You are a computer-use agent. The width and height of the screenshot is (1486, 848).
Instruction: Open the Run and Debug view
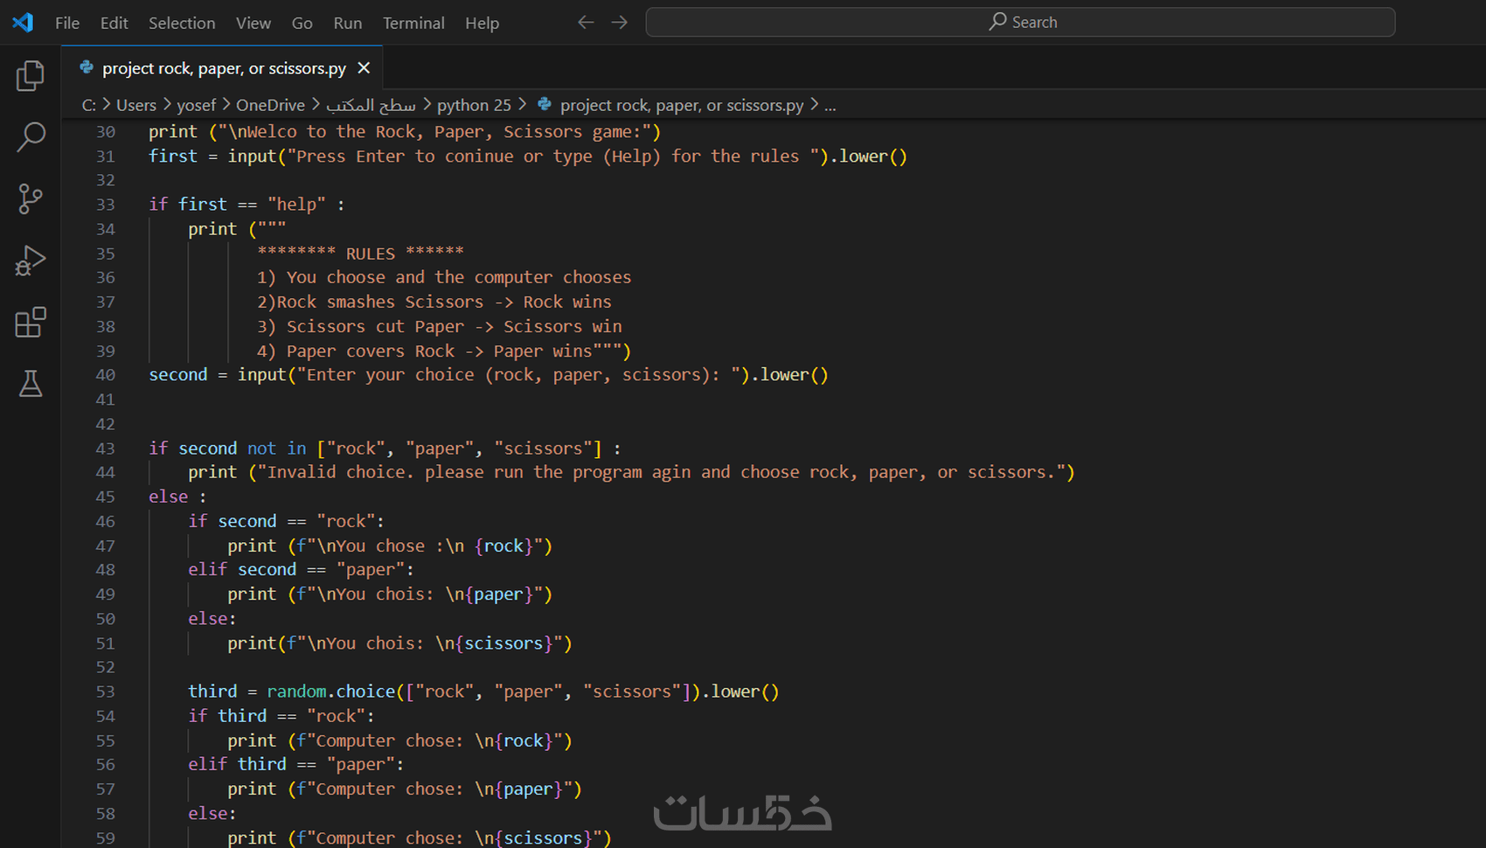(31, 261)
